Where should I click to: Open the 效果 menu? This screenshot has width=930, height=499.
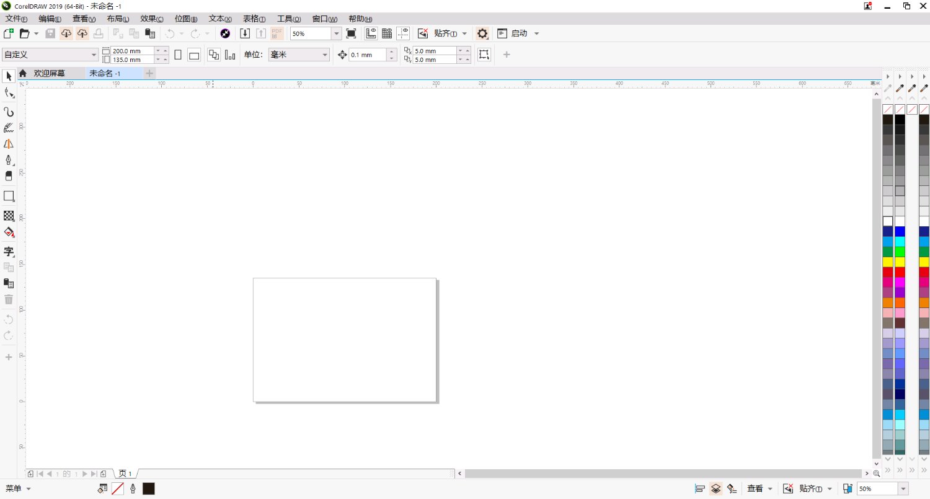(x=152, y=19)
